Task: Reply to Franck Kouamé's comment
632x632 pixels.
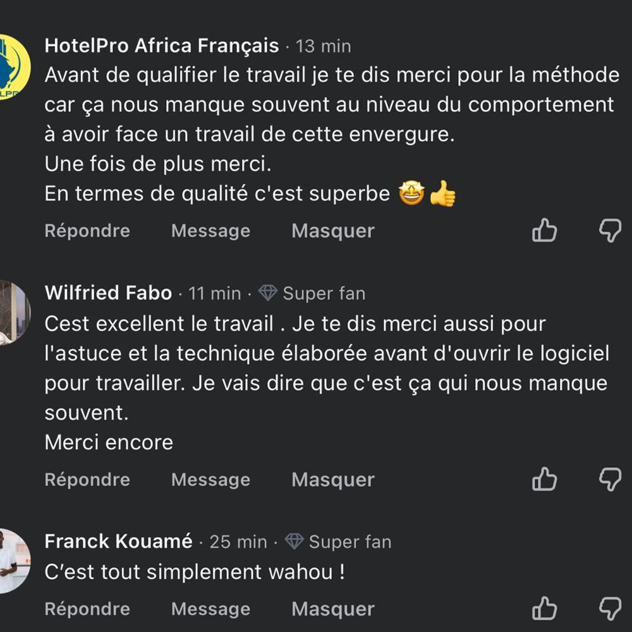Action: coord(87,609)
